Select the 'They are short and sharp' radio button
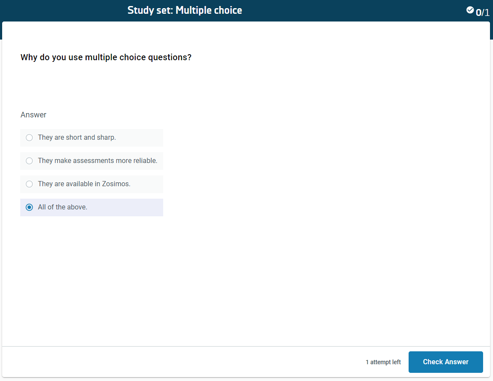The height and width of the screenshot is (381, 493). point(29,138)
